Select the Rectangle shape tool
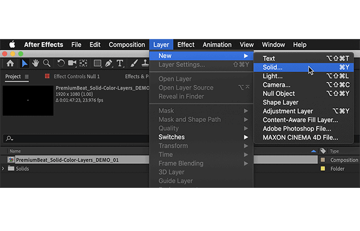Screen dimensions: 360x231 [98, 64]
